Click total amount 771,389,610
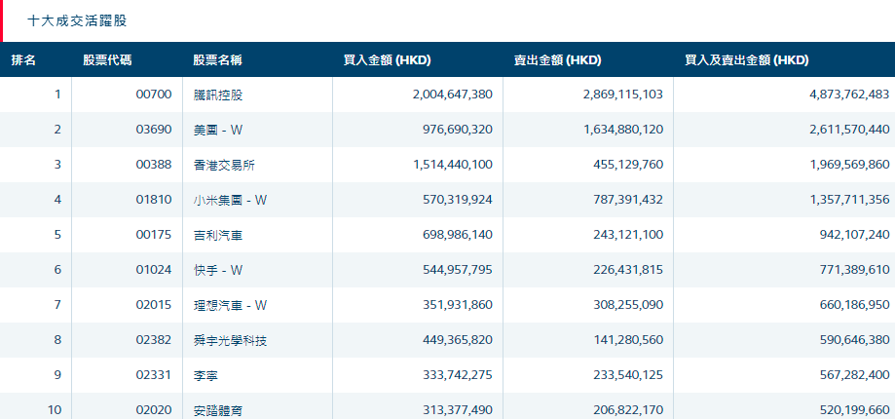 (x=854, y=270)
